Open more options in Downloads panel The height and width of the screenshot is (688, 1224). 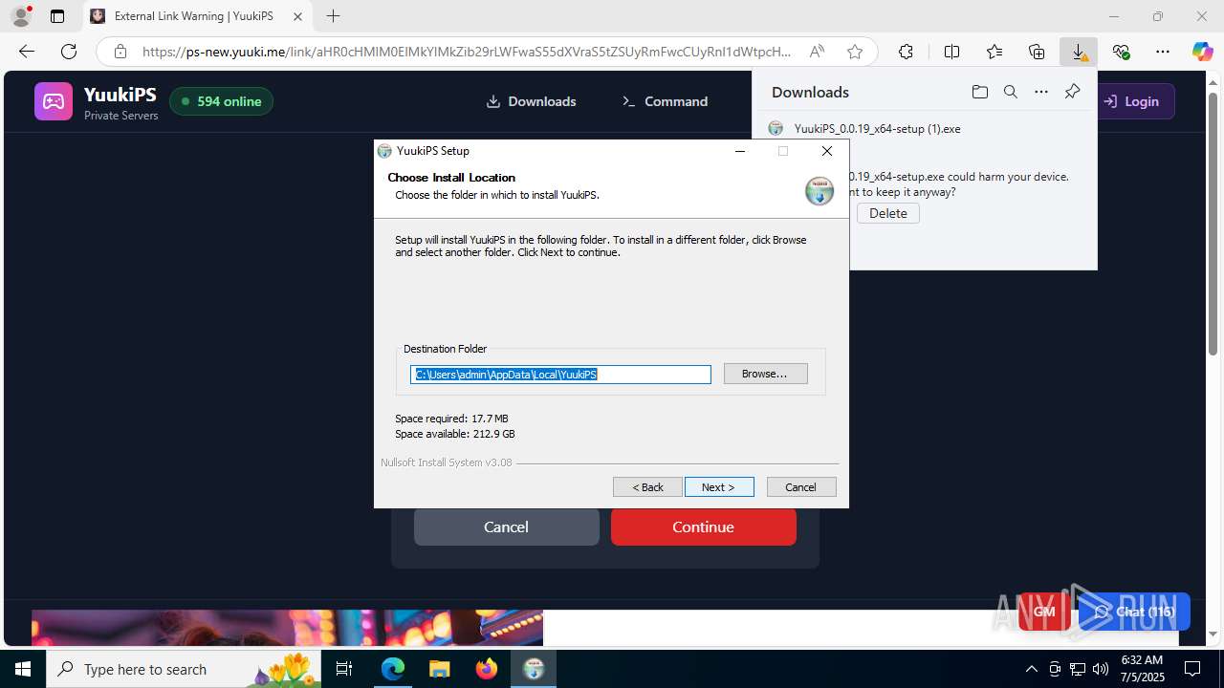(x=1041, y=92)
